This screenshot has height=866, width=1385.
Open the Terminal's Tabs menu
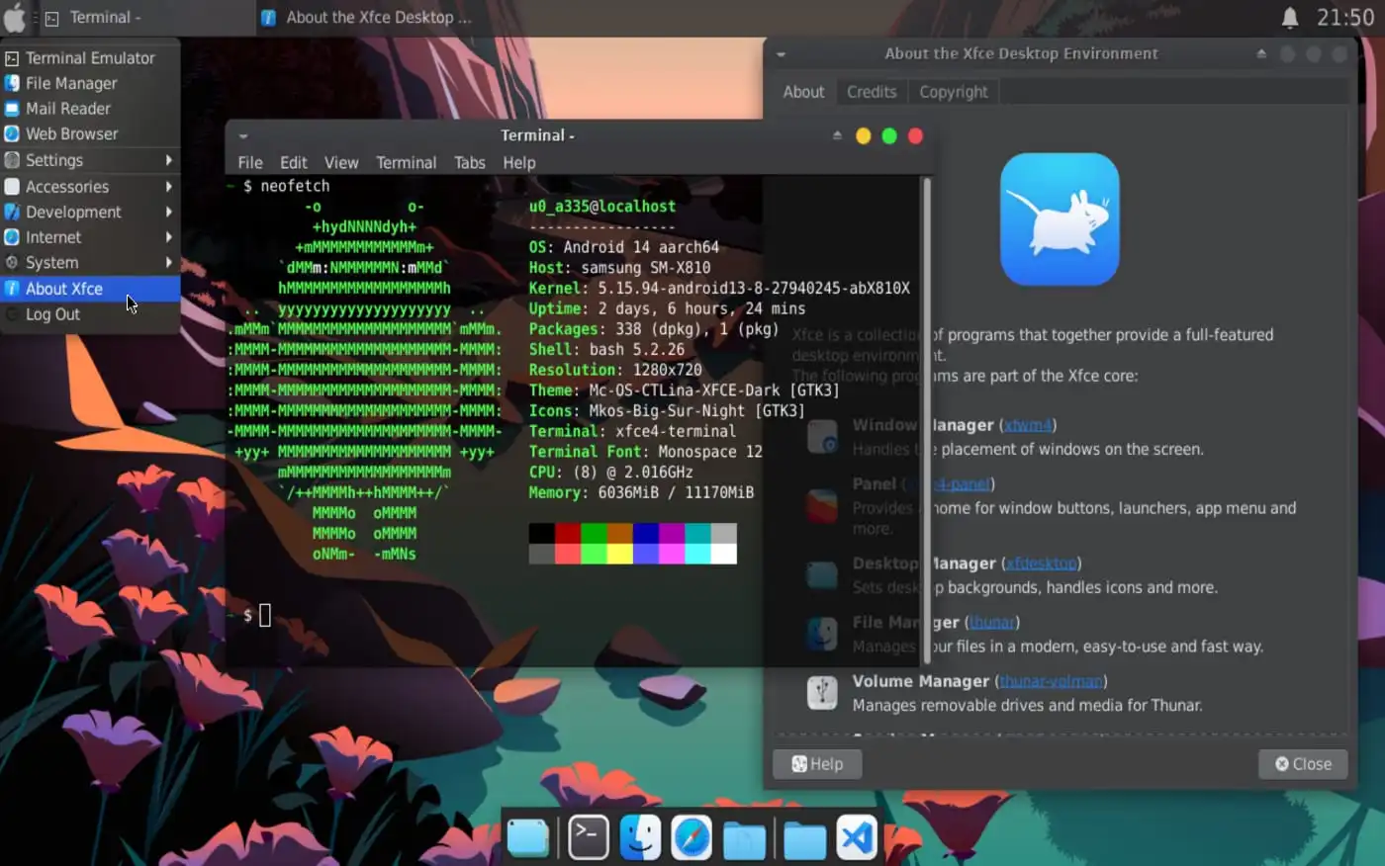coord(470,163)
